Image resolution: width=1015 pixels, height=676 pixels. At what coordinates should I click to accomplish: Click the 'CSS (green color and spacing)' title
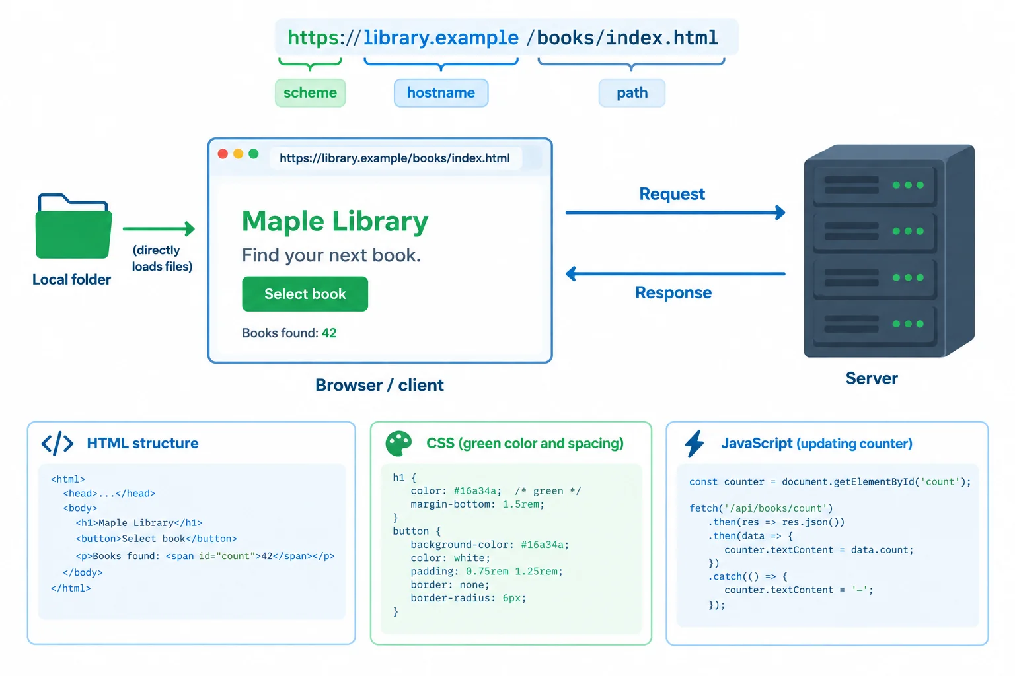[x=525, y=444]
